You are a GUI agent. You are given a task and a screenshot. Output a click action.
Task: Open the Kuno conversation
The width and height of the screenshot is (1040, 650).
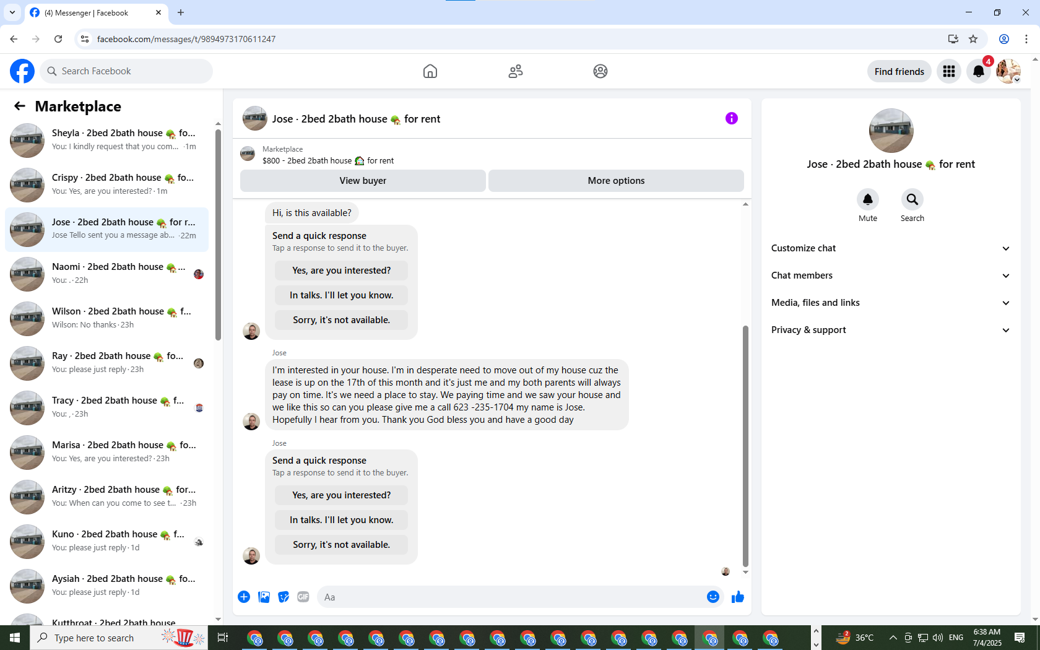click(107, 542)
